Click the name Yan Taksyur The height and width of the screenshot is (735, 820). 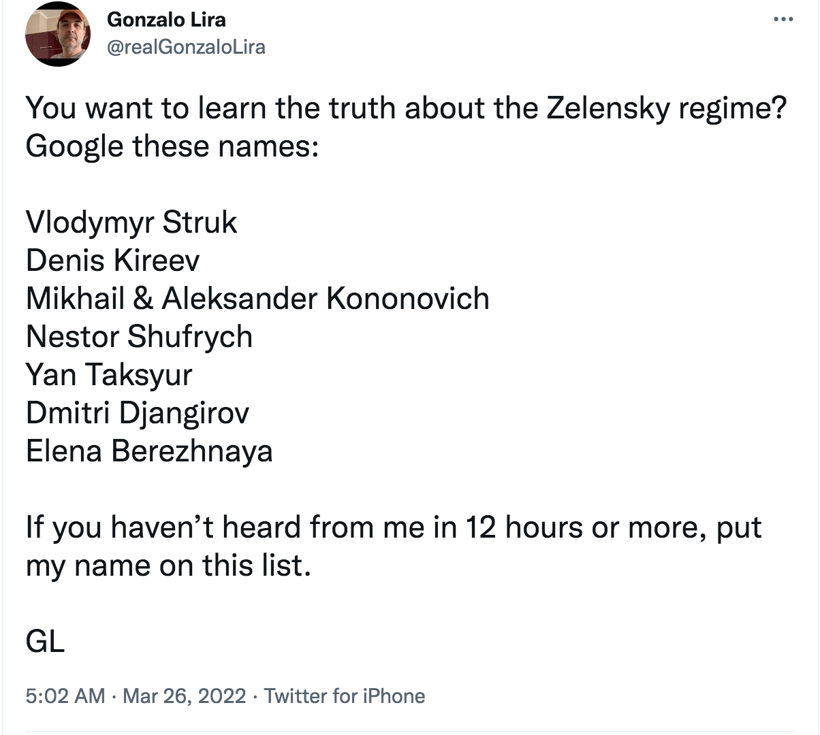click(109, 375)
